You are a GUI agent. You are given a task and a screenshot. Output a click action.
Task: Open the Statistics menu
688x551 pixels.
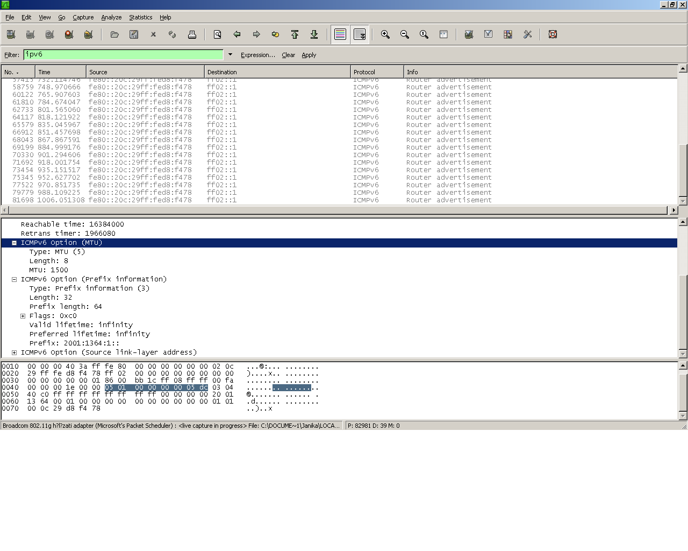pyautogui.click(x=140, y=17)
